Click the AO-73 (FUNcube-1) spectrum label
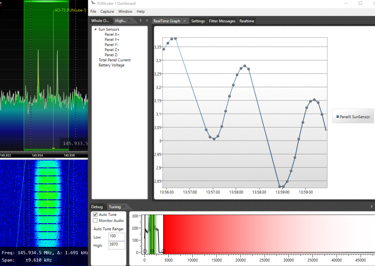The height and width of the screenshot is (266, 375). coord(70,10)
